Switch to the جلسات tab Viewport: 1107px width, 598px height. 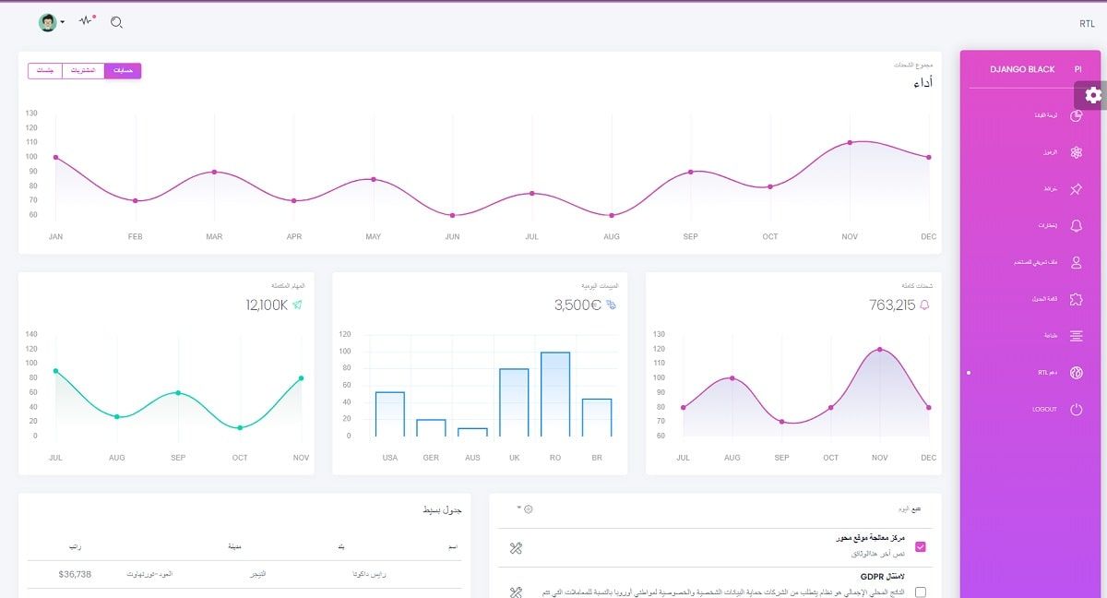pos(44,70)
